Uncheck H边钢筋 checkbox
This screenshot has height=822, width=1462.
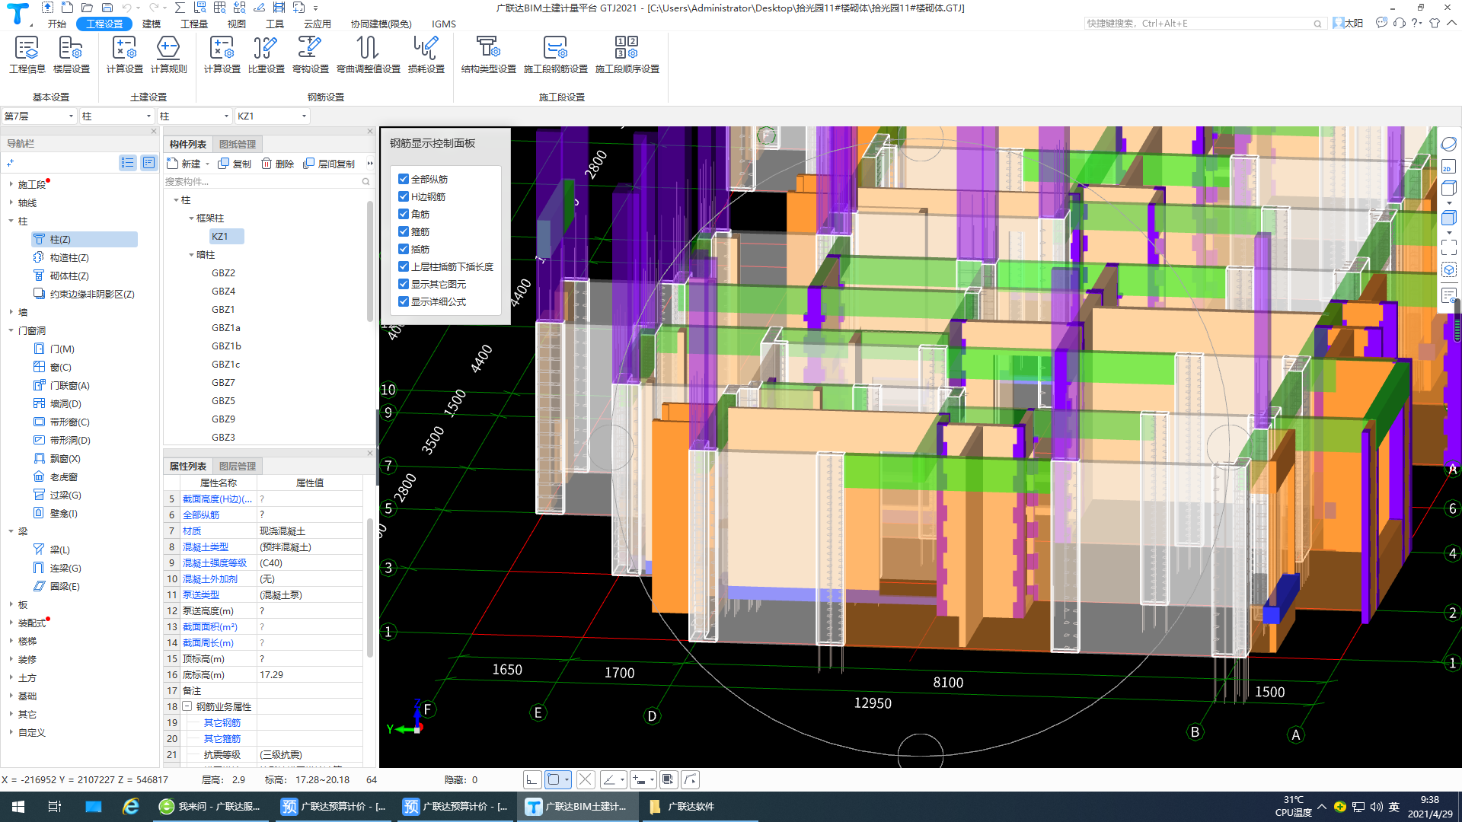coord(404,196)
